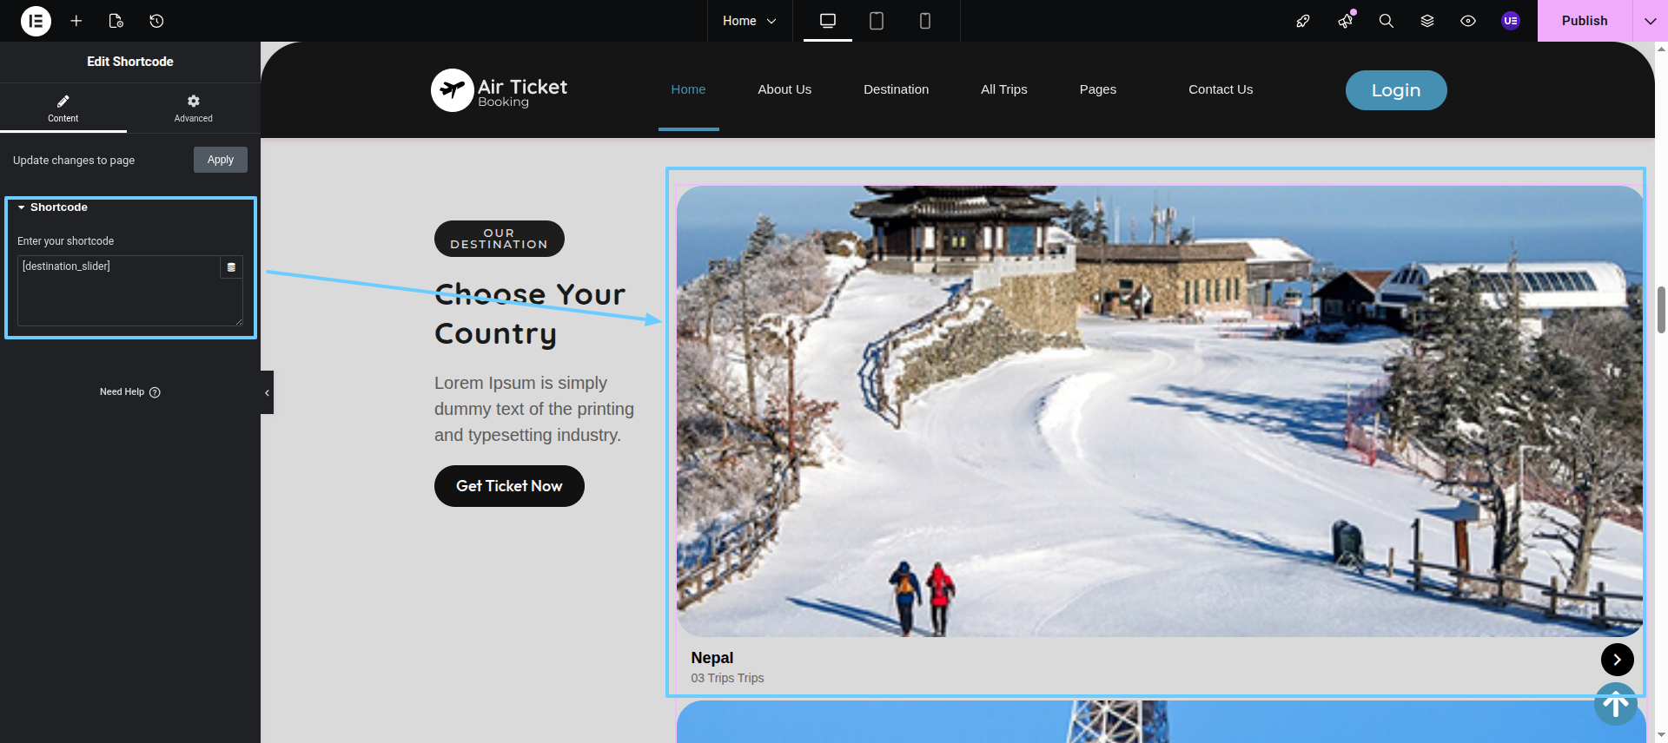Click the Add Element plus icon
Viewport: 1668px width, 743px height.
click(x=76, y=21)
